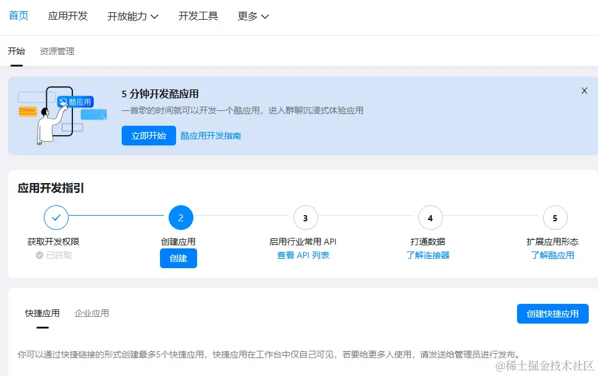Go to 应用开发 in top navigation
Screen dimensions: 598x376
click(68, 15)
